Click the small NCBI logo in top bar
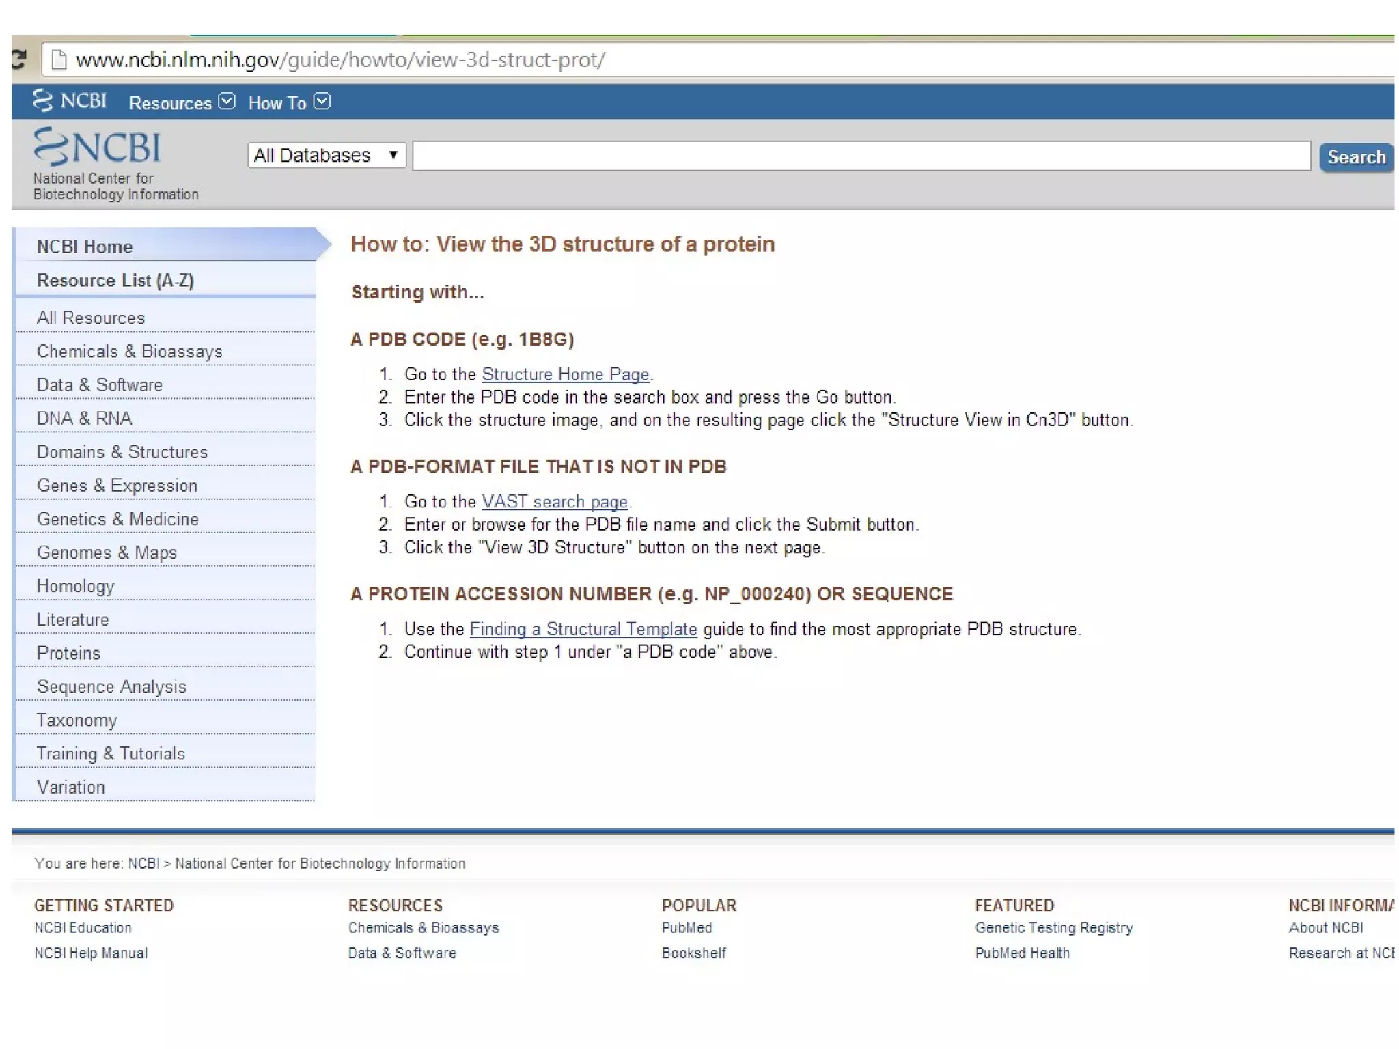 tap(70, 101)
